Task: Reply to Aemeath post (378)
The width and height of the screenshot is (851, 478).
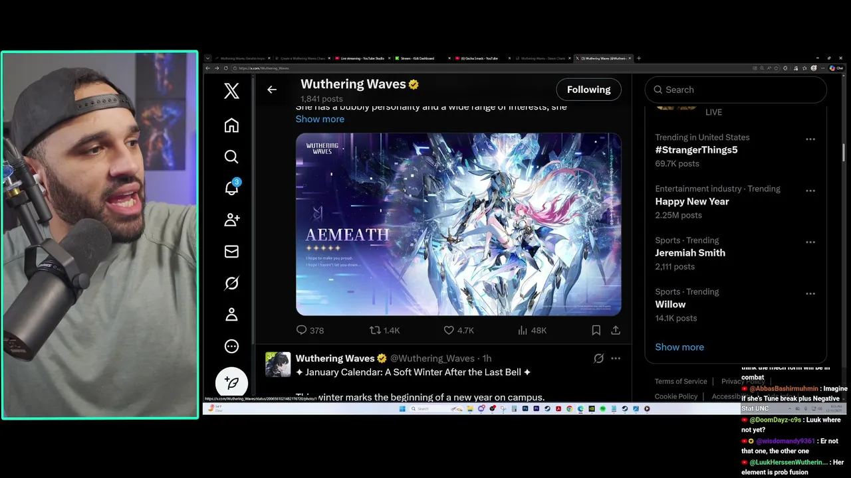Action: point(310,330)
